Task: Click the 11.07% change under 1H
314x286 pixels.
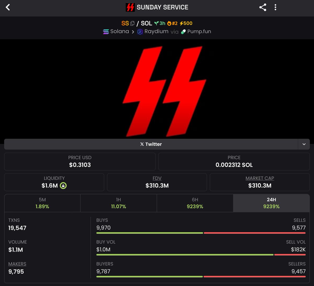Action: 119,207
